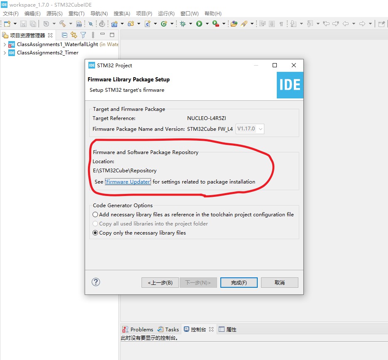The width and height of the screenshot is (388, 360).
Task: Click the Debug bug icon
Action: click(x=183, y=24)
